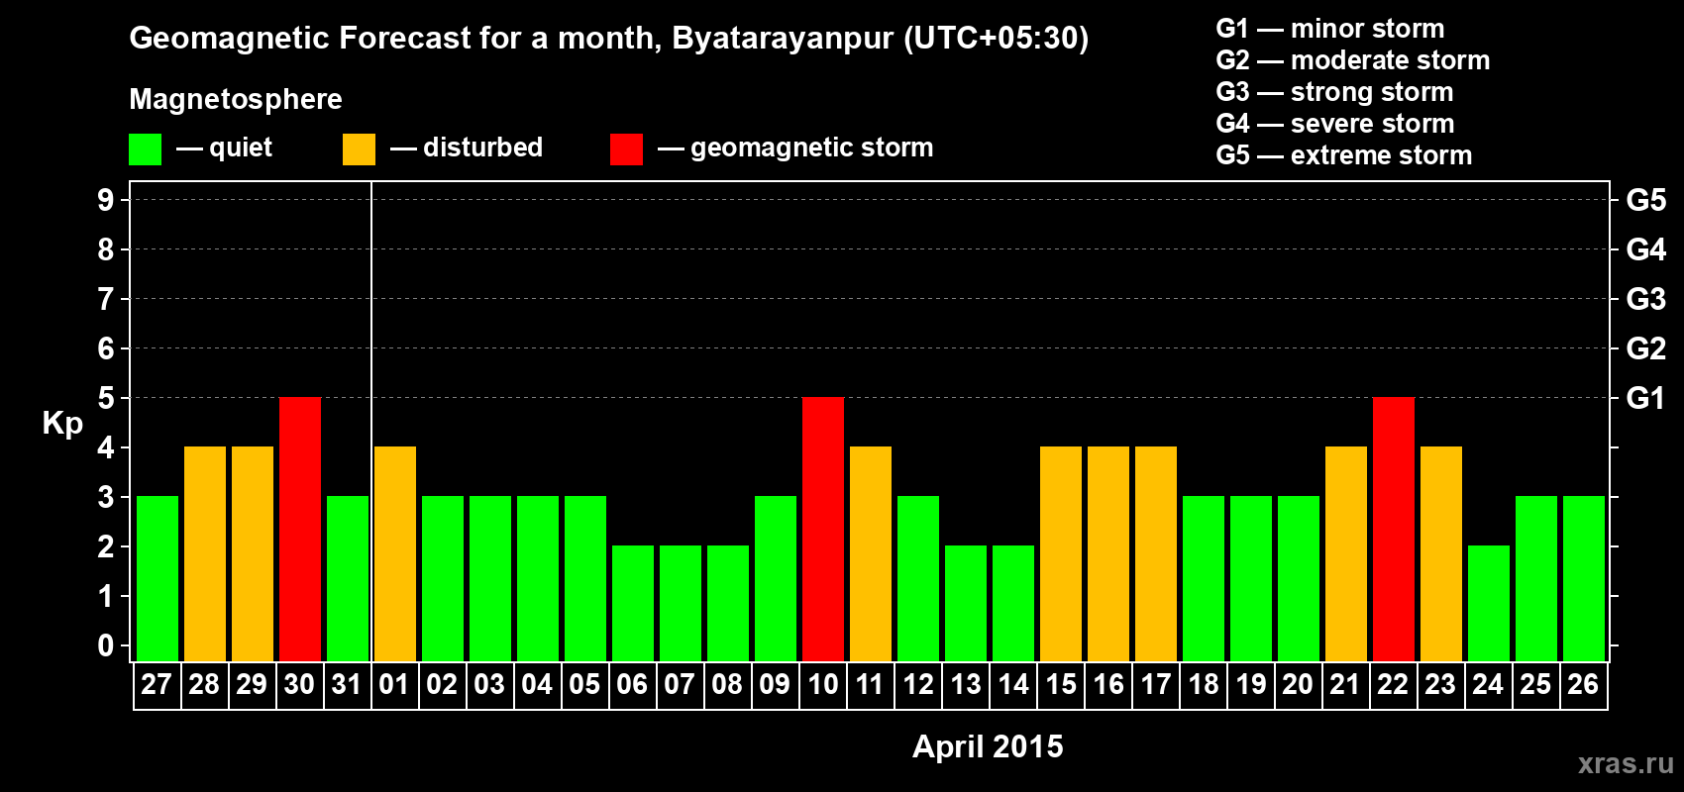Click the April 2015 month label
Viewport: 1684px width, 792px height.
tap(988, 746)
